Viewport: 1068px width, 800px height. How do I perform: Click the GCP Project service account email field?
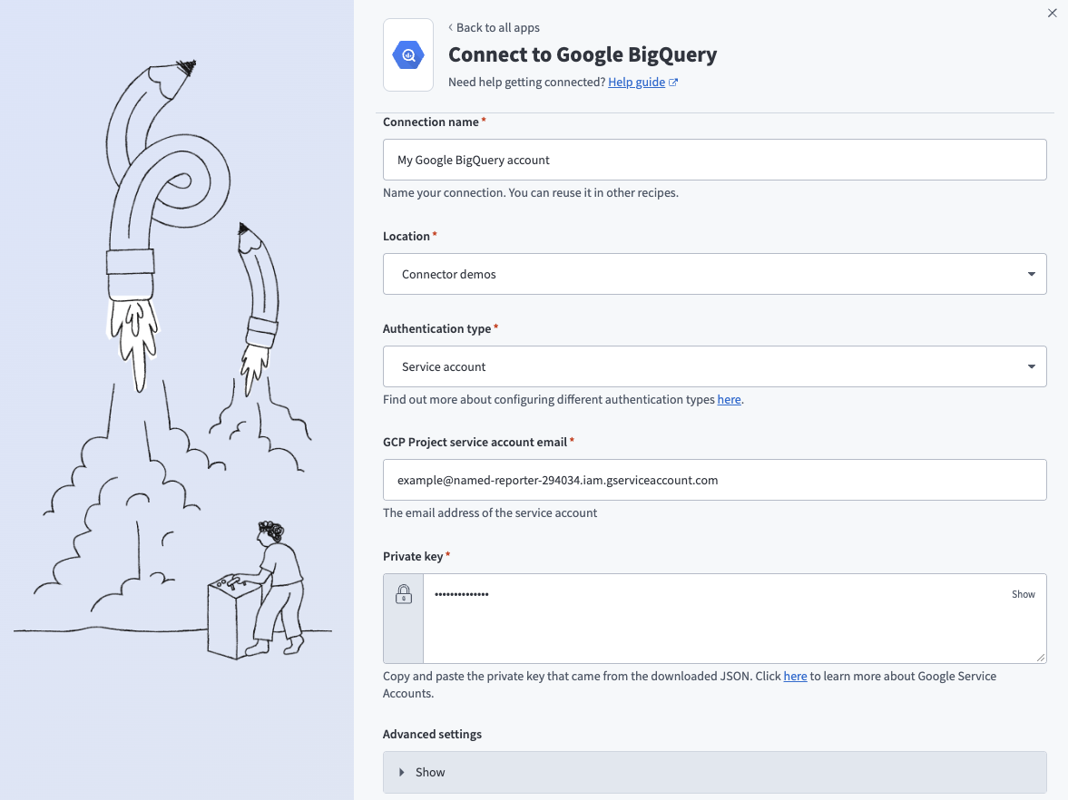click(x=714, y=479)
